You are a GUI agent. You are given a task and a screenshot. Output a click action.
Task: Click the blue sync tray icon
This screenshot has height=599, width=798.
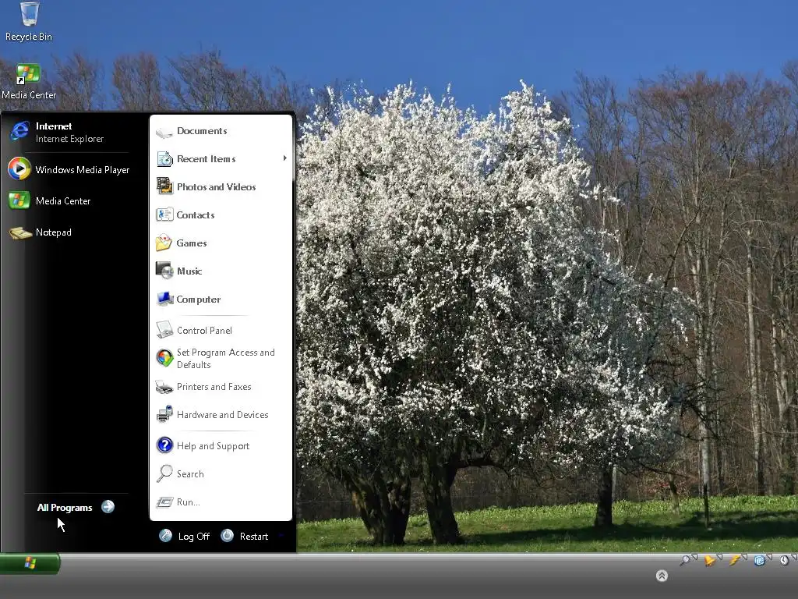pos(759,561)
